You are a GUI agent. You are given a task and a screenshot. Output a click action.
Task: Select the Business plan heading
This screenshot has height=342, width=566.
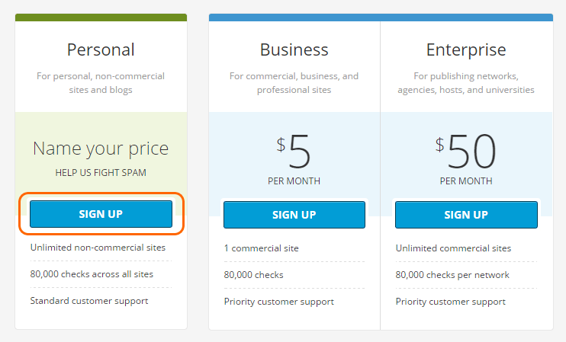(294, 50)
